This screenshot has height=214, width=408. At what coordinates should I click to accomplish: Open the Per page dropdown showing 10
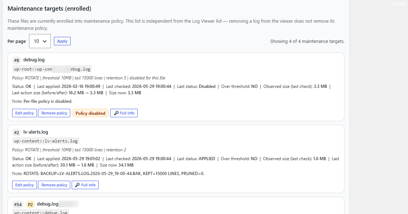40,41
